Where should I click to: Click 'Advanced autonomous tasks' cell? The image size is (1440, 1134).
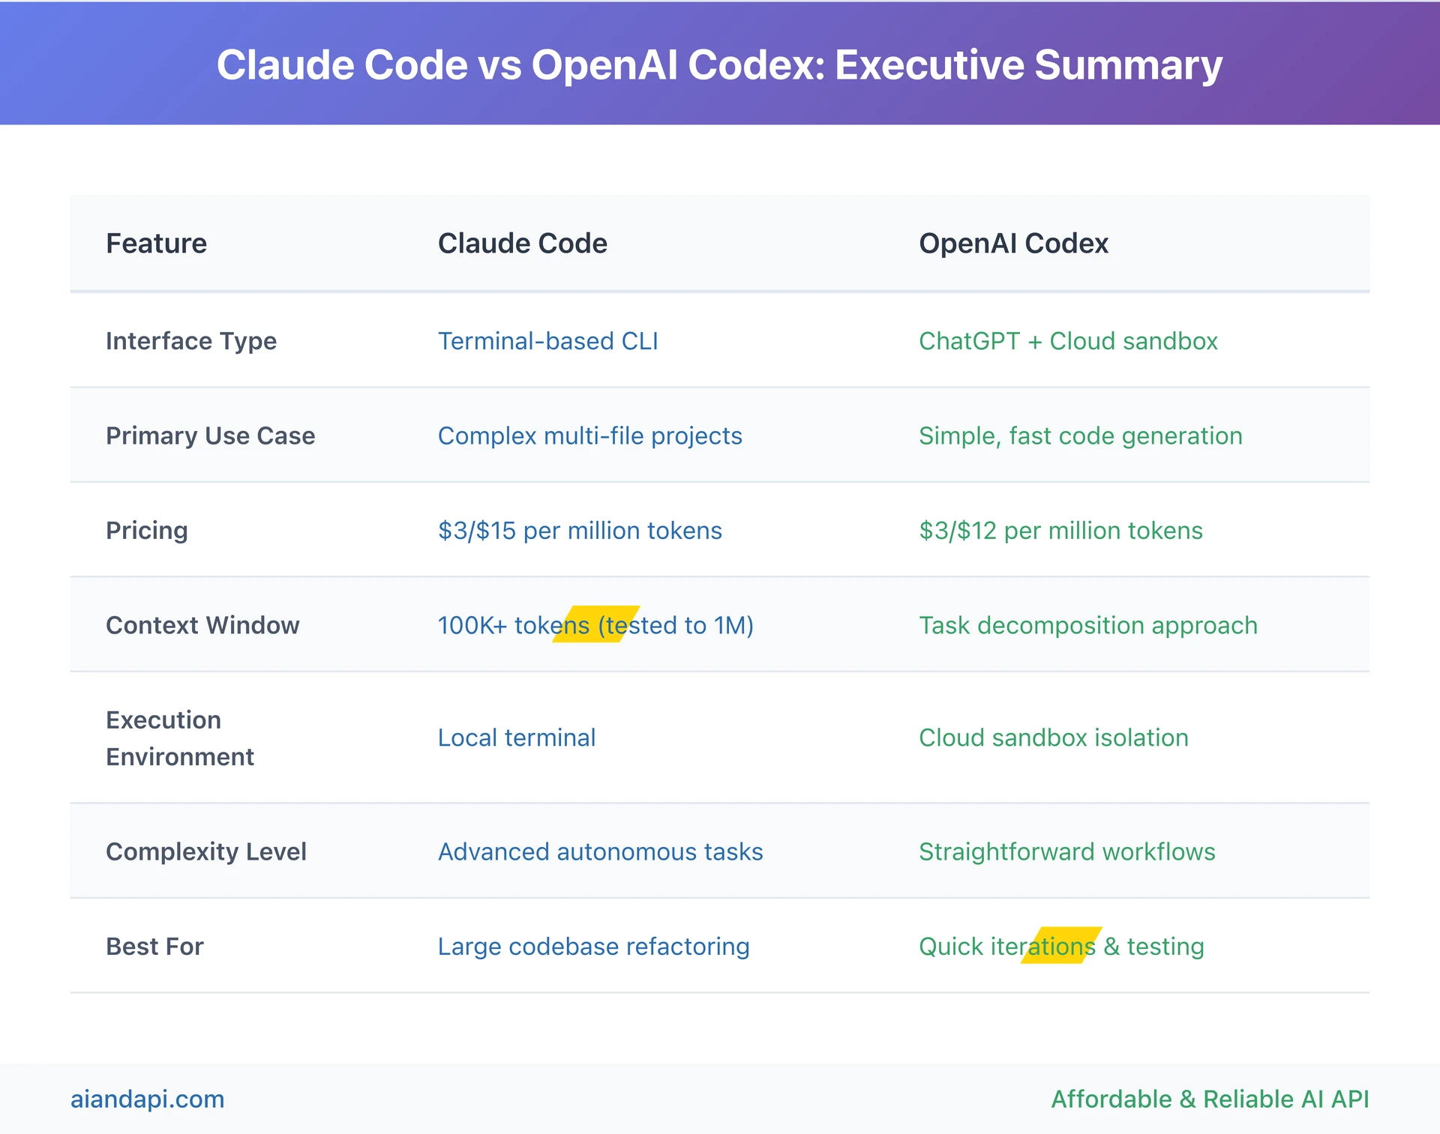point(601,852)
